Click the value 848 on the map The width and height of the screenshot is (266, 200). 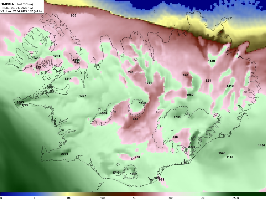175,137
